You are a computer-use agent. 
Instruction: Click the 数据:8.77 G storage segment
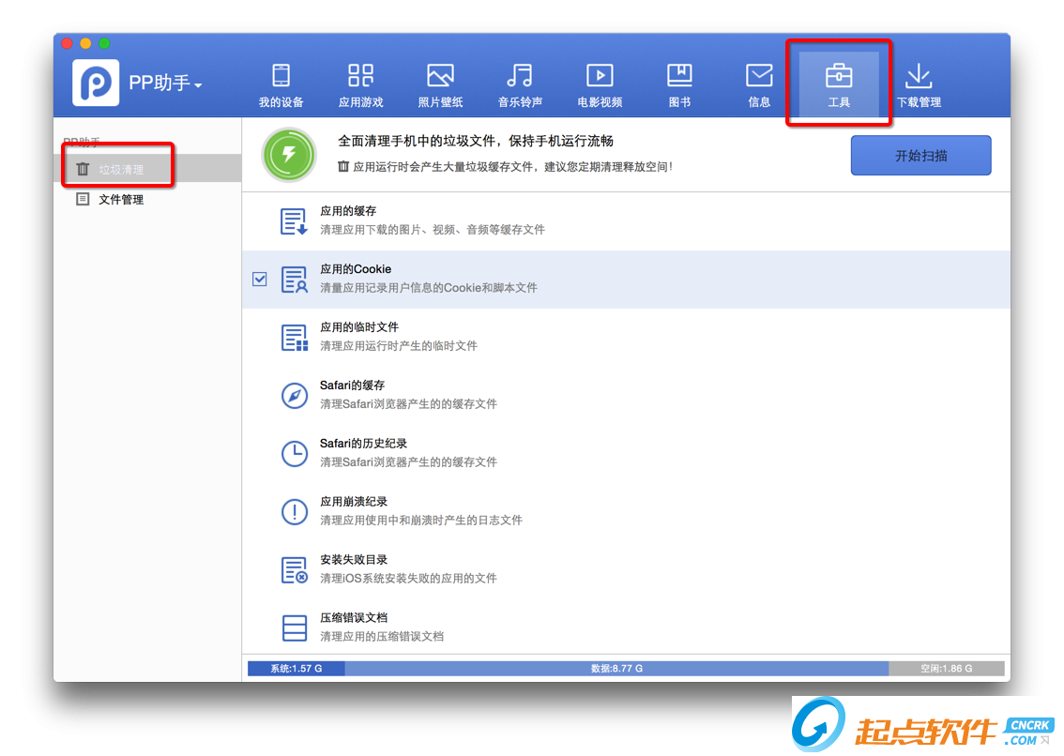point(616,669)
